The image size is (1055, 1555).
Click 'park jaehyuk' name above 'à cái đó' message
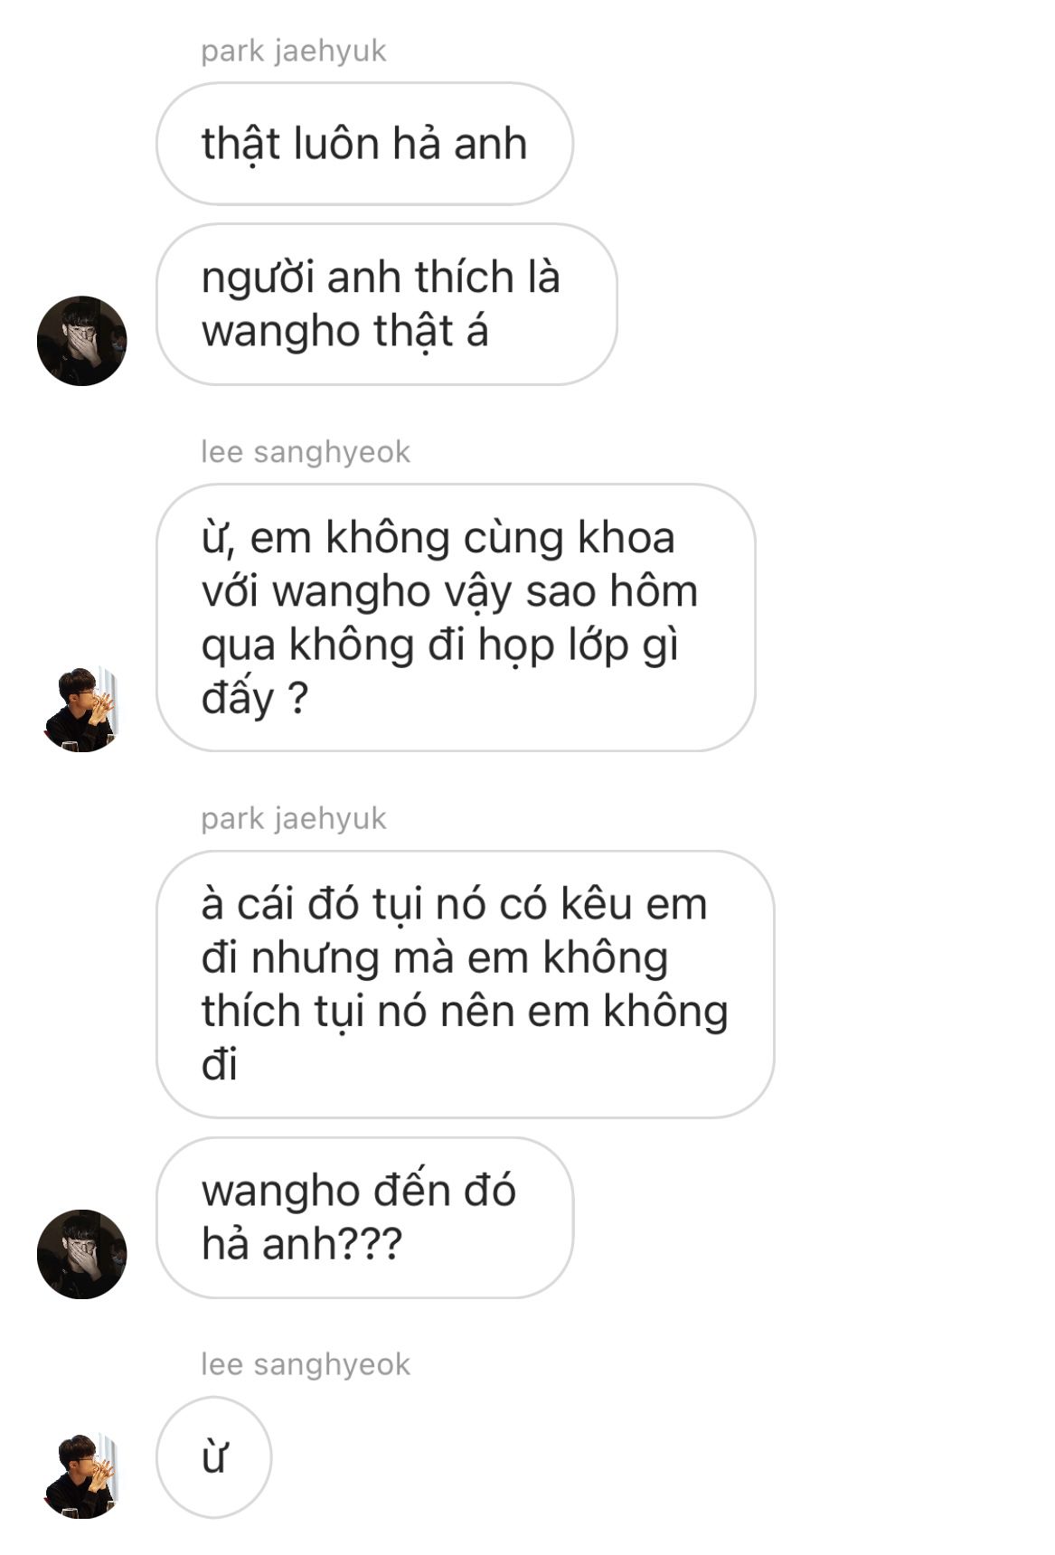click(294, 819)
